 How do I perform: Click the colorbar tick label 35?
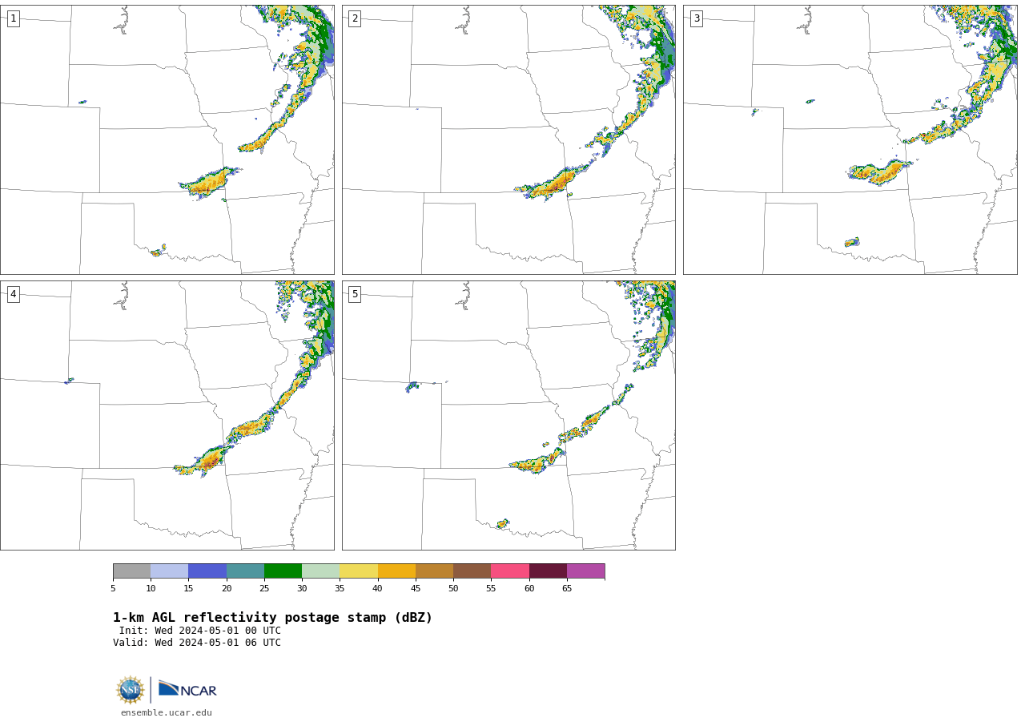(340, 589)
